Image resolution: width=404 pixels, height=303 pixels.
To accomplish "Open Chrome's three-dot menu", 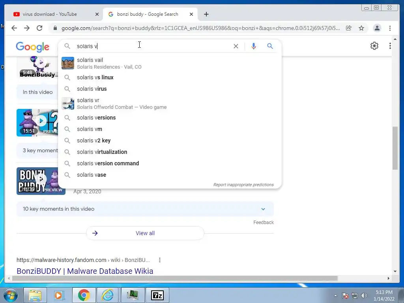I will point(390,28).
